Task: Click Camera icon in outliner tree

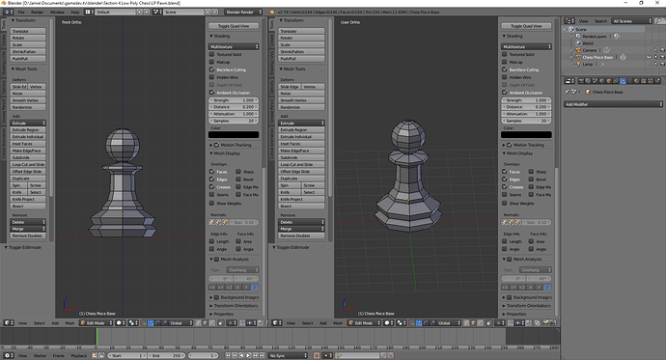Action: pyautogui.click(x=578, y=50)
